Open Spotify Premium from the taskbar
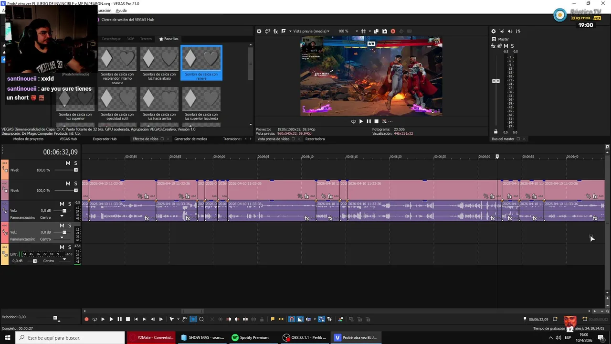Viewport: 611px width, 344px height. (250, 337)
